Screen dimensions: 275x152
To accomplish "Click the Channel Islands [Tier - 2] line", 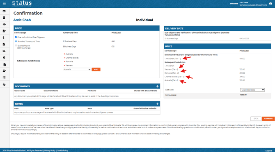I will tap(174, 77).
